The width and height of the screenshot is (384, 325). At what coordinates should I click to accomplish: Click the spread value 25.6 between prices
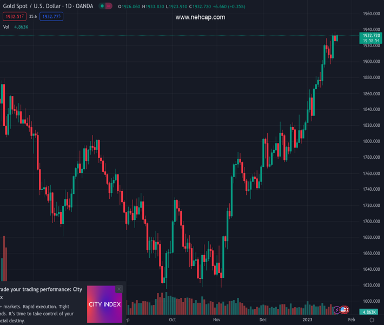(x=33, y=17)
